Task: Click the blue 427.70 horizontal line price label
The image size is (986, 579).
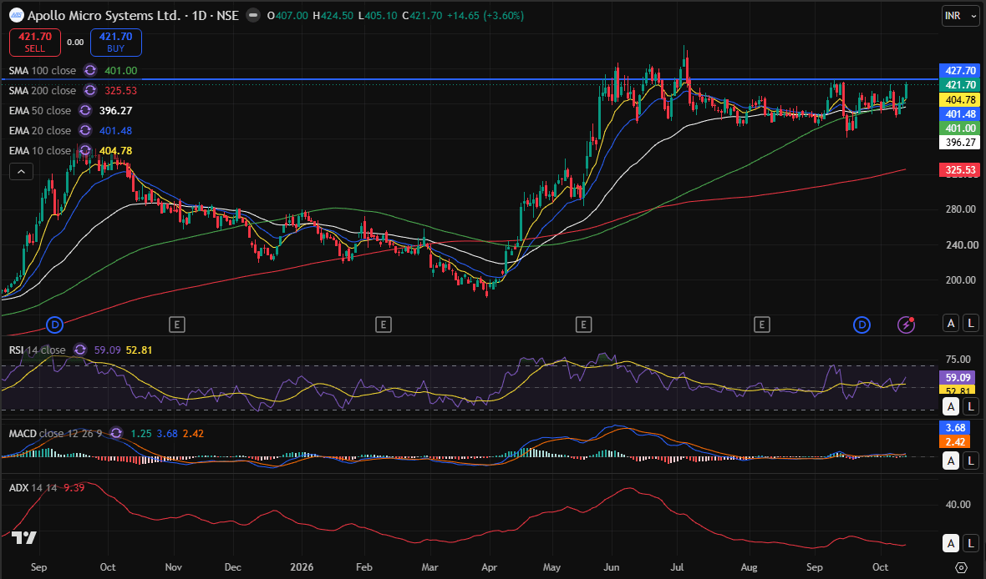Action: pyautogui.click(x=959, y=70)
